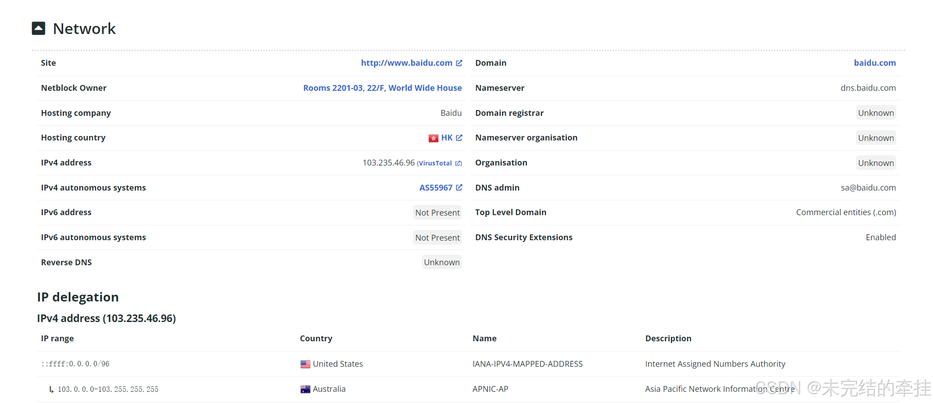
Task: Click the sa@baidu.com DNS admin value
Action: [868, 188]
